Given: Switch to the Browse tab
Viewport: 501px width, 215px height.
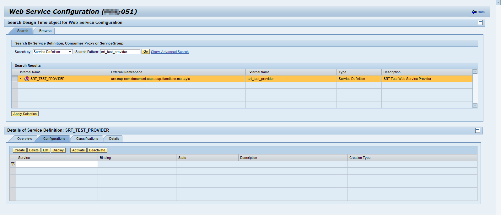Looking at the screenshot, I should click(x=45, y=31).
